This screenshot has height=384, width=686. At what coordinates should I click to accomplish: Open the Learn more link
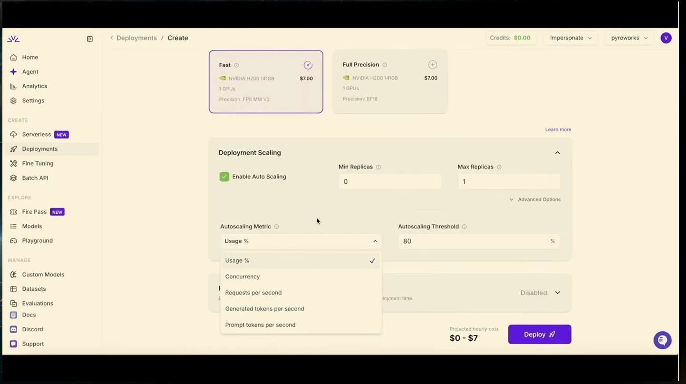558,129
